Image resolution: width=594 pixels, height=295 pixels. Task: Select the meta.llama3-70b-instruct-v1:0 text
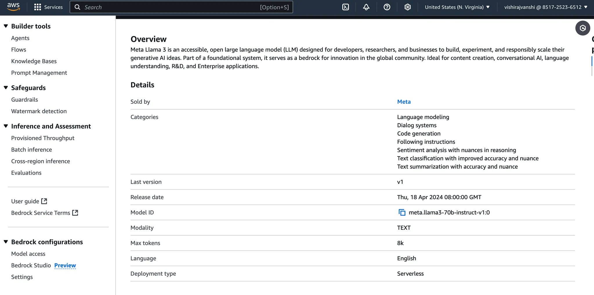[449, 212]
